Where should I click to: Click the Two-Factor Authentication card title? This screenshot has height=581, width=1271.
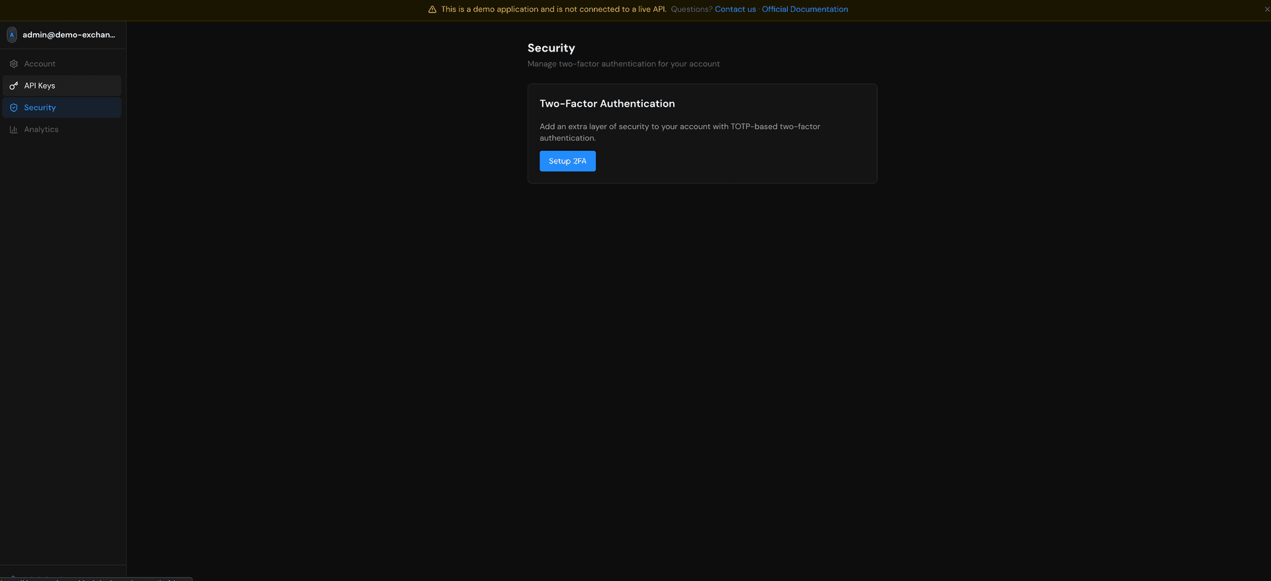coord(607,104)
